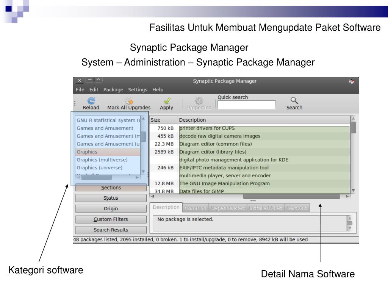This screenshot has height=291, width=388.
Task: Click category list horizontal scrollbar thumb
Action: pyautogui.click(x=97, y=177)
